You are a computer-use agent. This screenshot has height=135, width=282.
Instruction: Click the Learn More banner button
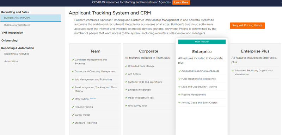tap(181, 2)
